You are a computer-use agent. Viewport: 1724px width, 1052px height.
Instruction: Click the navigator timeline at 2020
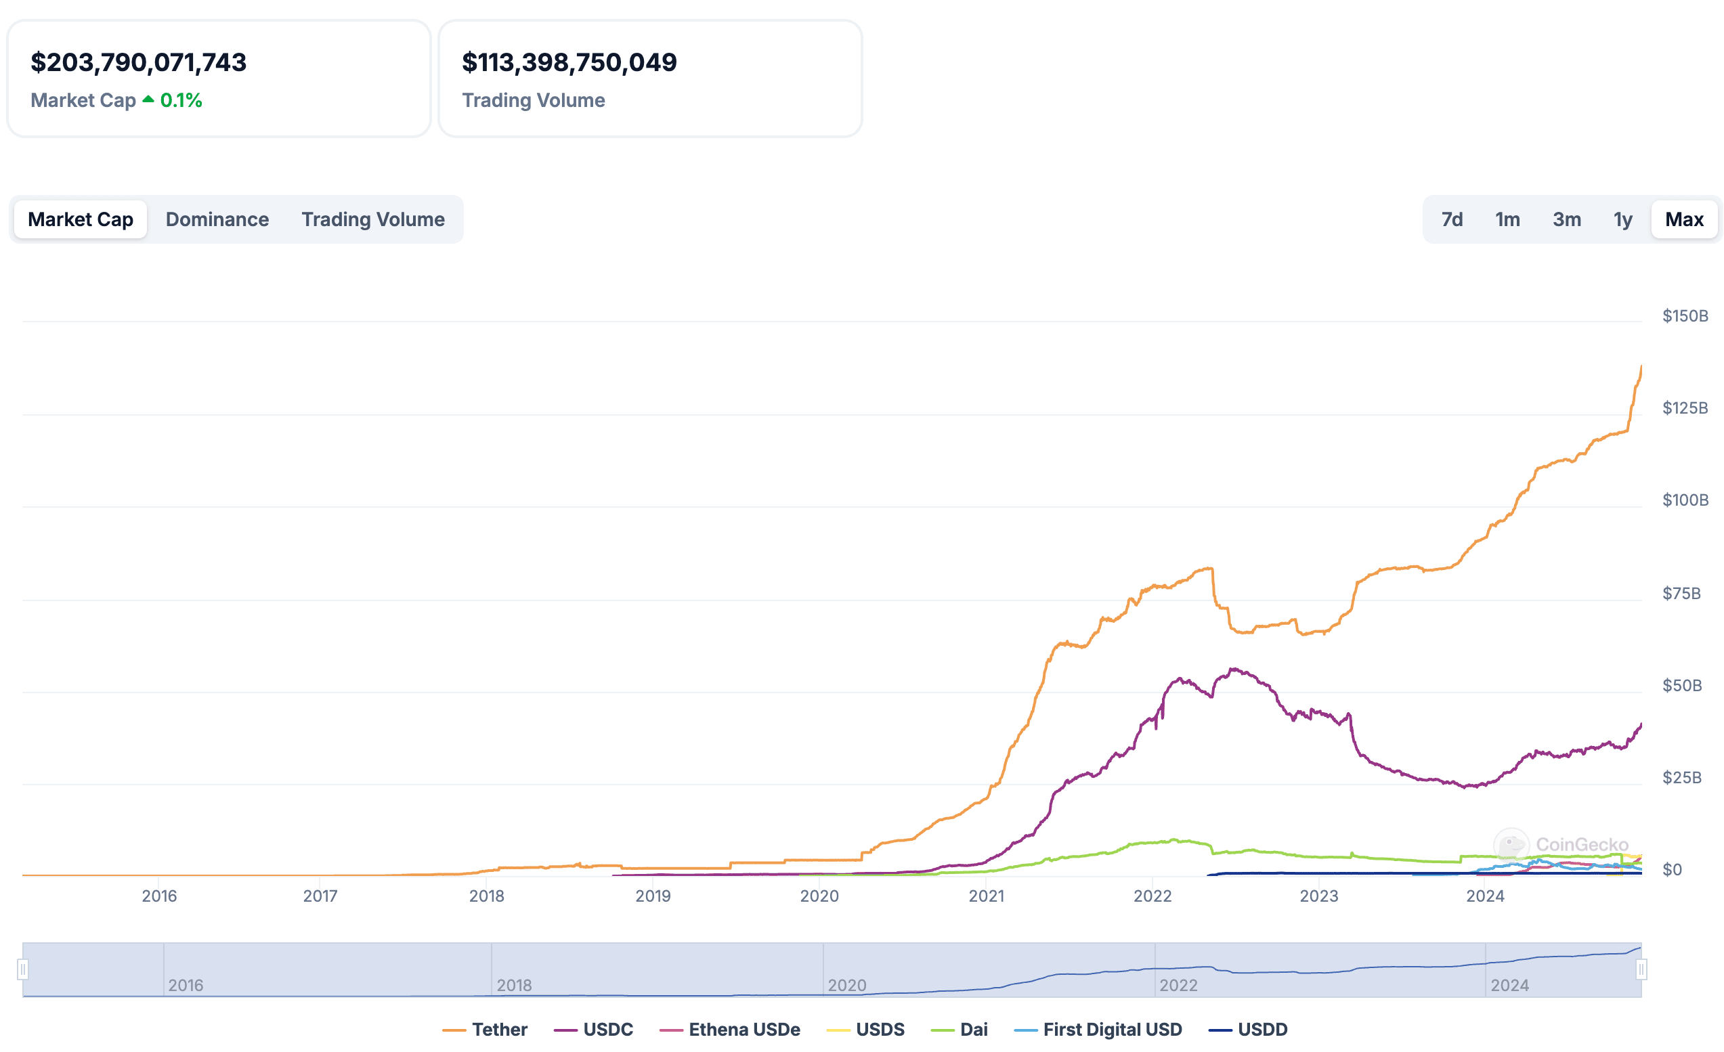tap(846, 986)
